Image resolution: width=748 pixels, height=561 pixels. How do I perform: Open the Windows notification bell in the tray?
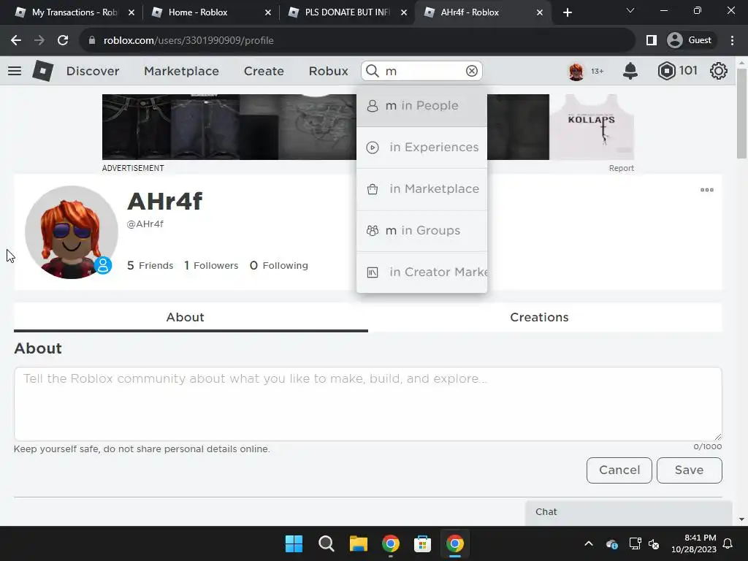(x=728, y=543)
